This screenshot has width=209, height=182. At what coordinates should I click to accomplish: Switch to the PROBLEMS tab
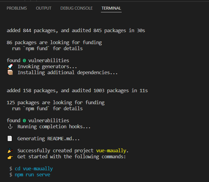17,8
